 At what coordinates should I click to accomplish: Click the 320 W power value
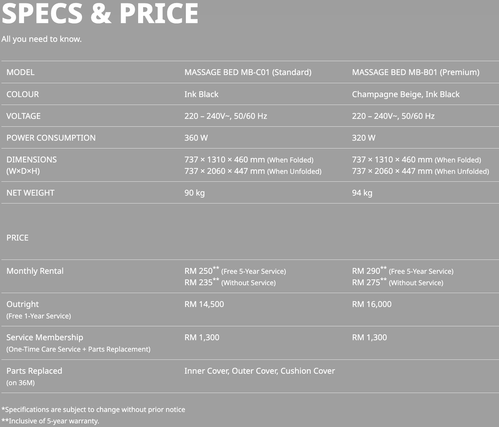tap(363, 138)
